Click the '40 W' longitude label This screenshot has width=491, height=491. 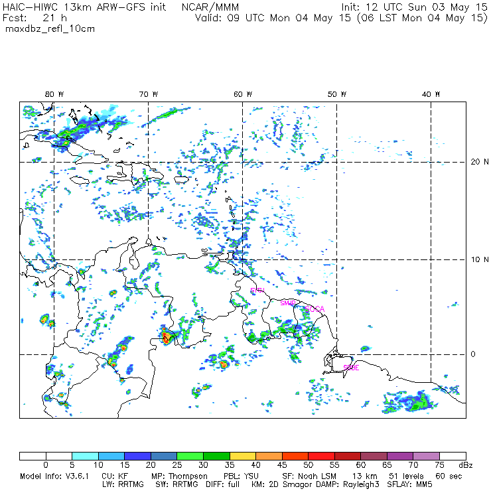click(x=431, y=94)
